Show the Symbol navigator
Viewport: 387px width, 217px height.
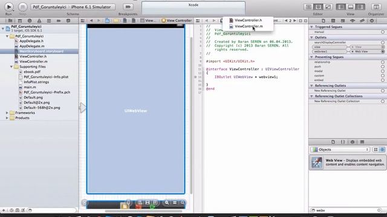tap(20, 20)
